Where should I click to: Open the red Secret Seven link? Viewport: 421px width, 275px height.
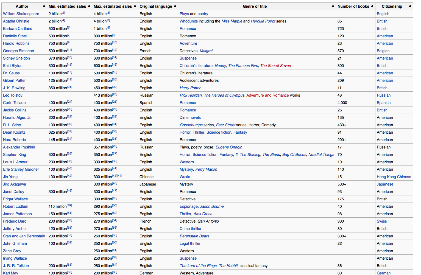coord(275,66)
